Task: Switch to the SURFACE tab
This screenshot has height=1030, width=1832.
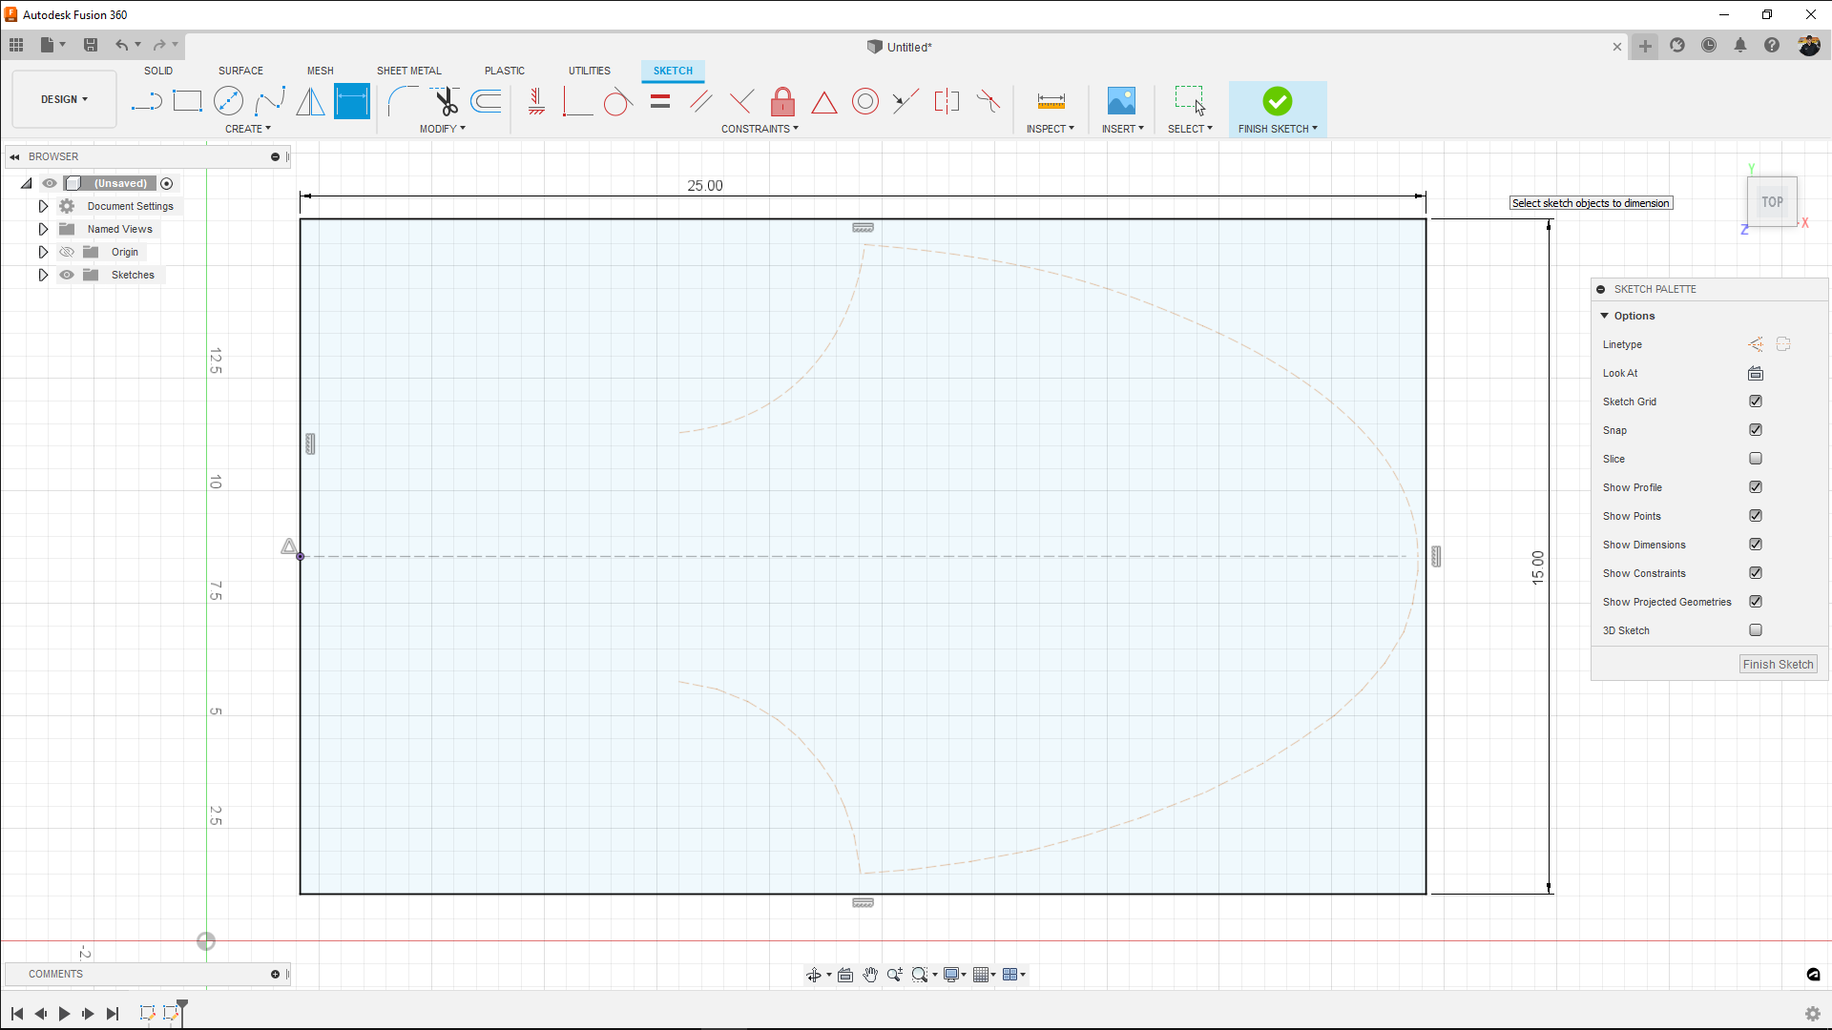Action: [240, 71]
